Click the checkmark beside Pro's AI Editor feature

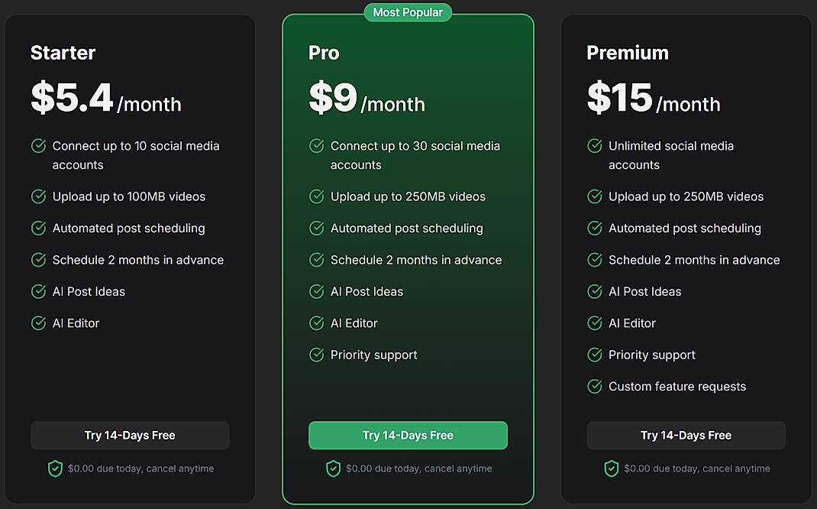[316, 323]
